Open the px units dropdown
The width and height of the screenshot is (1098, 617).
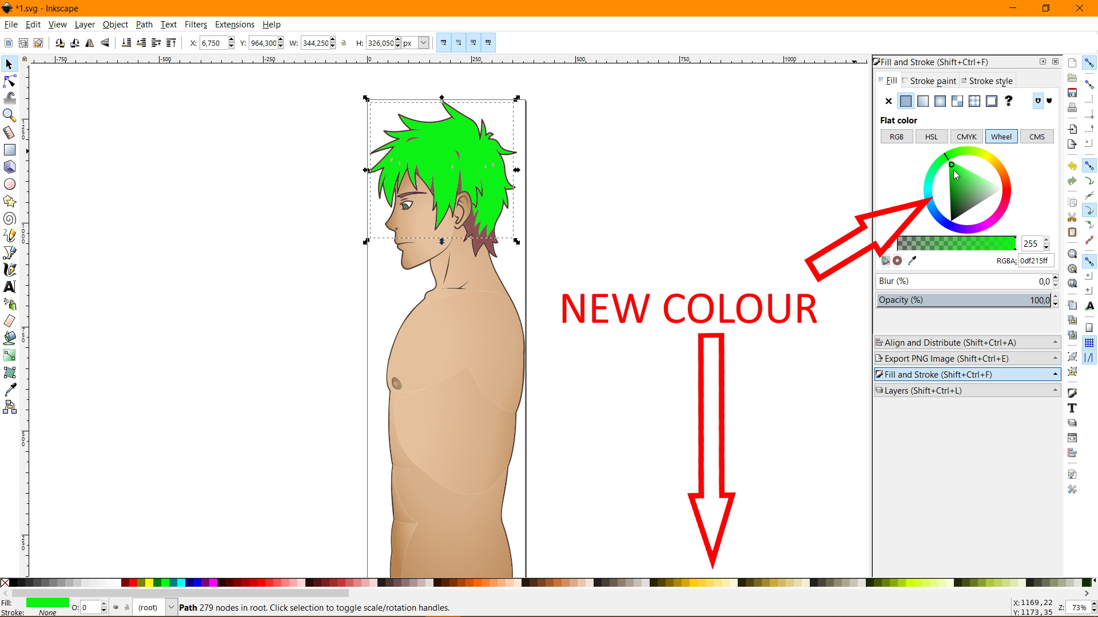[424, 43]
